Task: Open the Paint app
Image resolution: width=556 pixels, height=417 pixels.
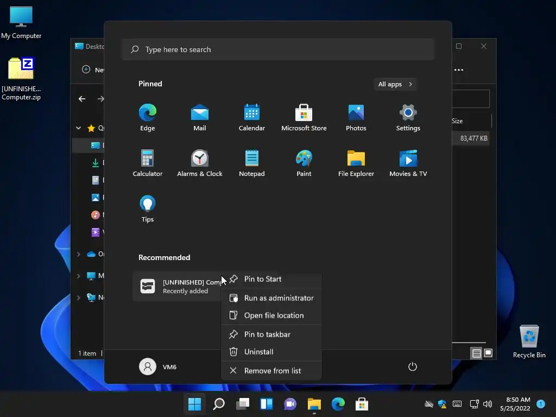Action: tap(304, 163)
